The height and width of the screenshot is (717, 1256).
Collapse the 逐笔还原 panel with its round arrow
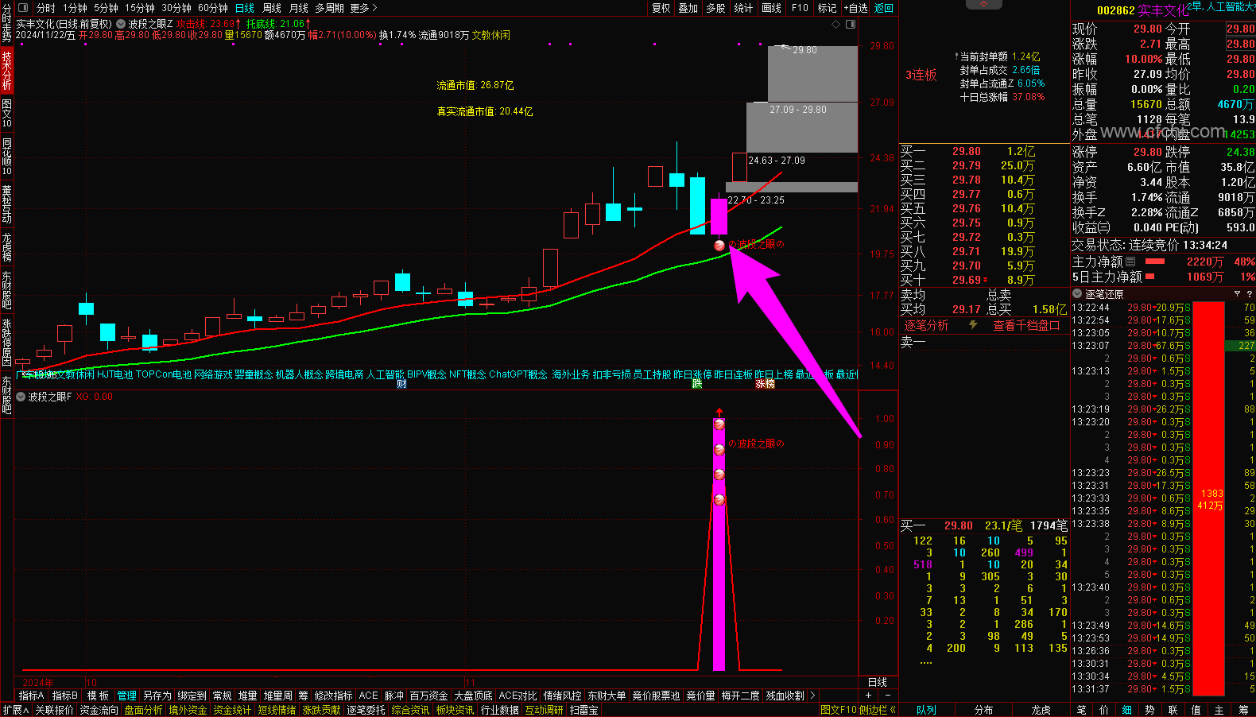point(1077,294)
